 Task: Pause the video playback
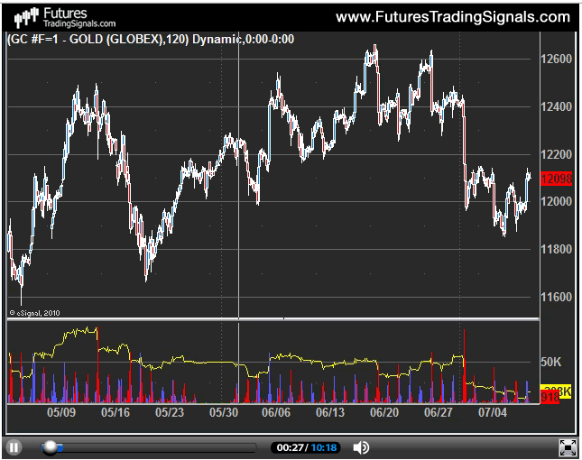14,447
